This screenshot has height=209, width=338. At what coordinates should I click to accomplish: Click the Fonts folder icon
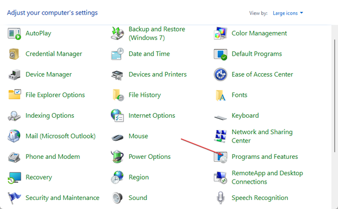[220, 95]
